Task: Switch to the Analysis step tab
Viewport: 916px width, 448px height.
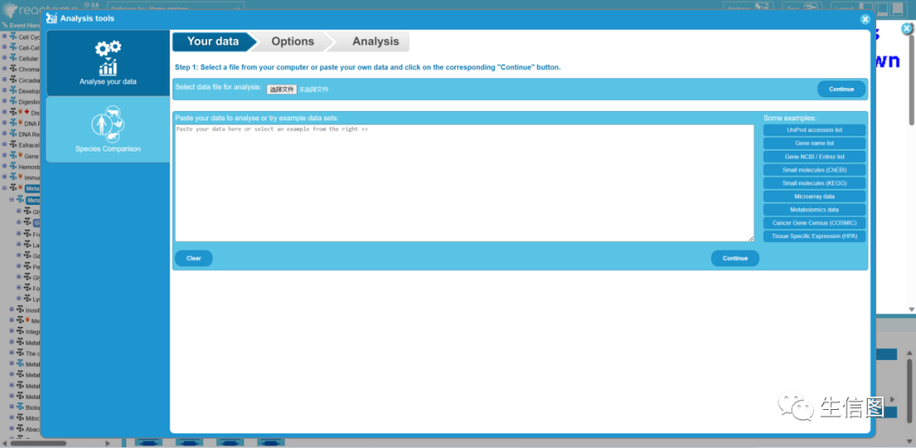Action: [x=376, y=41]
